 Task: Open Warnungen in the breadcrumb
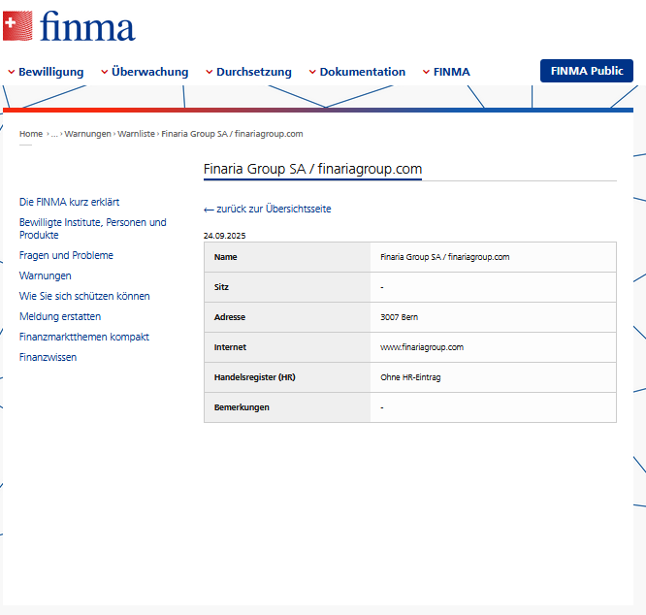click(x=87, y=134)
